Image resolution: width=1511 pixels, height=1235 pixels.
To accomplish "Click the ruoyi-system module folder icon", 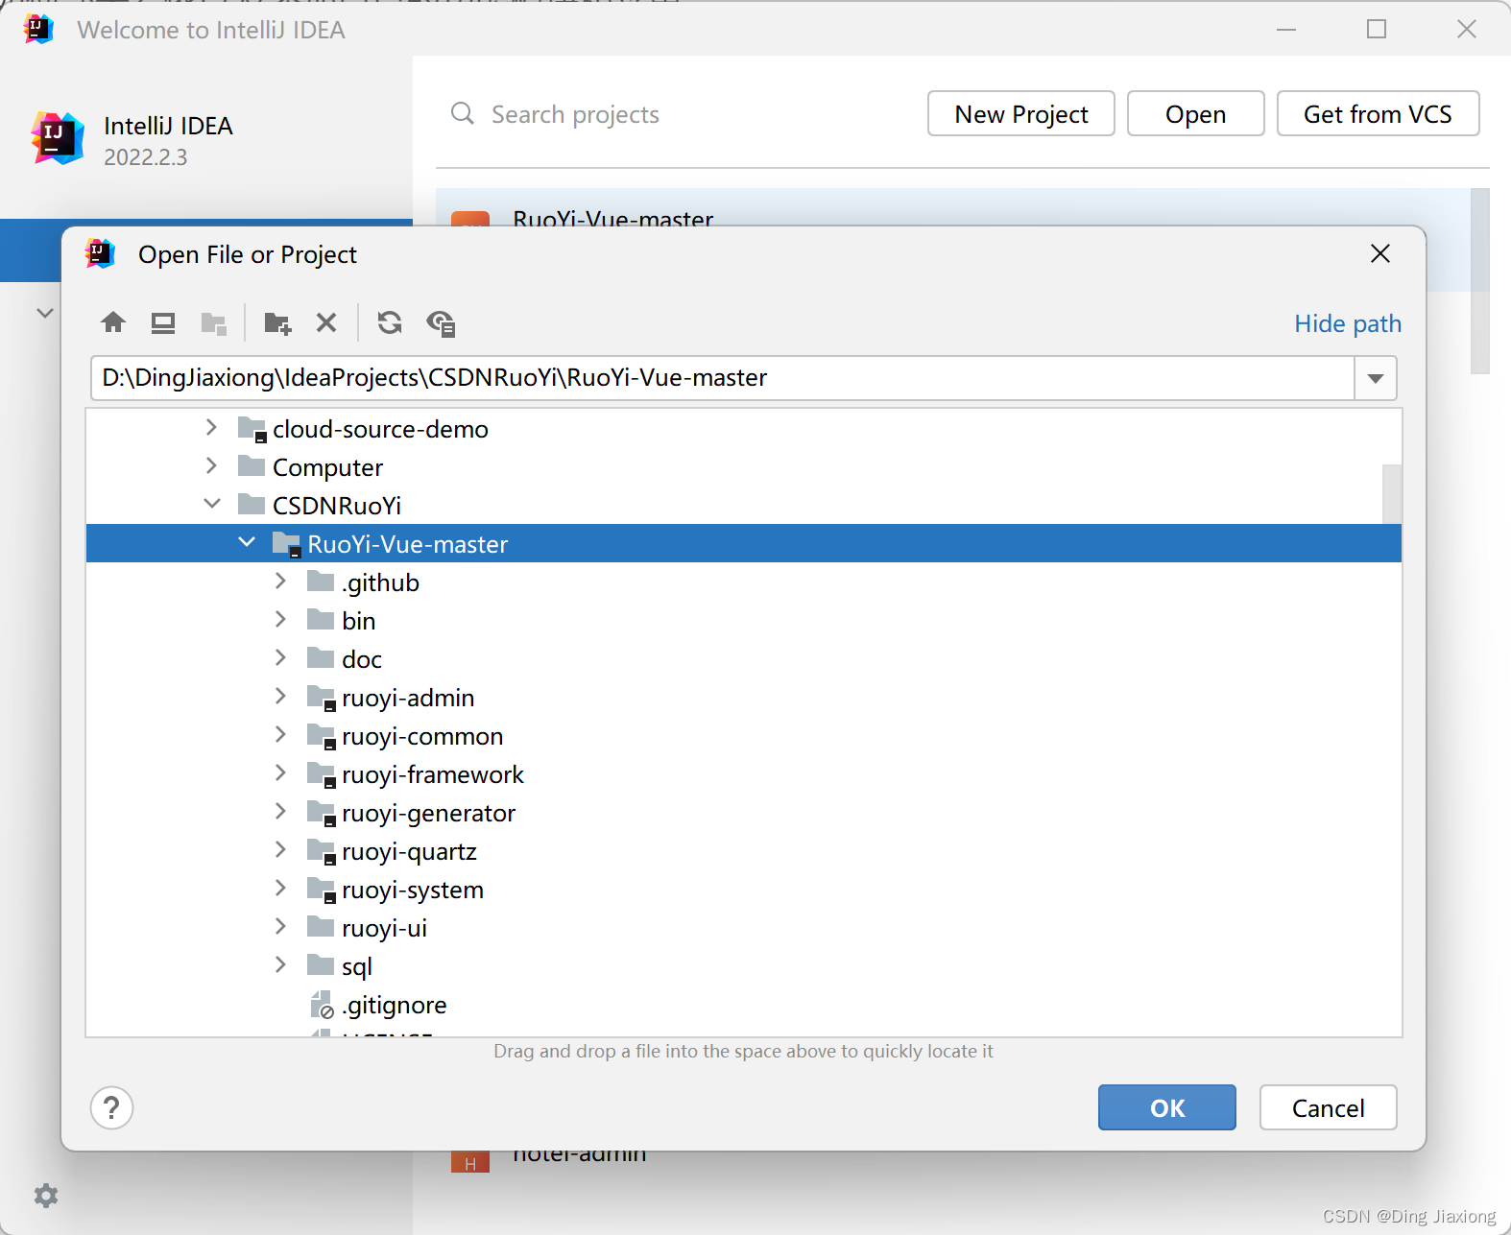I will 321,890.
